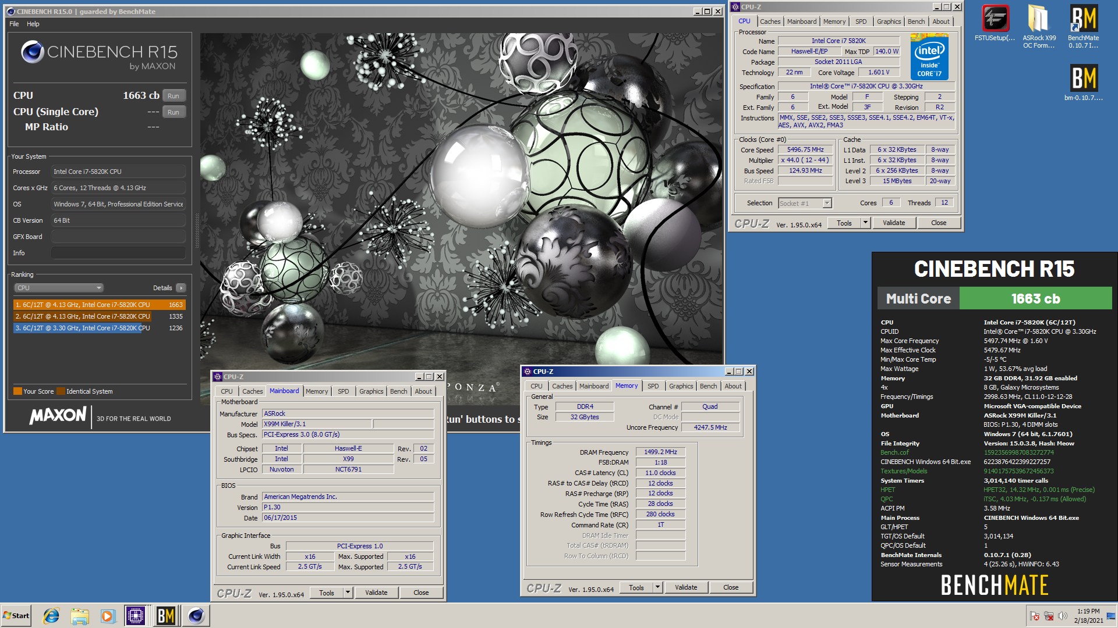
Task: Click the BIOS Version value P1.30
Action: [348, 507]
